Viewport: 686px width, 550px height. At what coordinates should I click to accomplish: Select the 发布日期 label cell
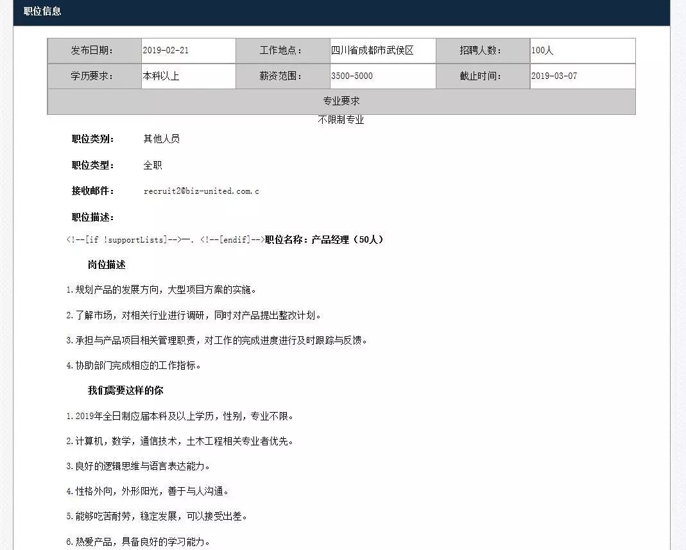(x=94, y=50)
